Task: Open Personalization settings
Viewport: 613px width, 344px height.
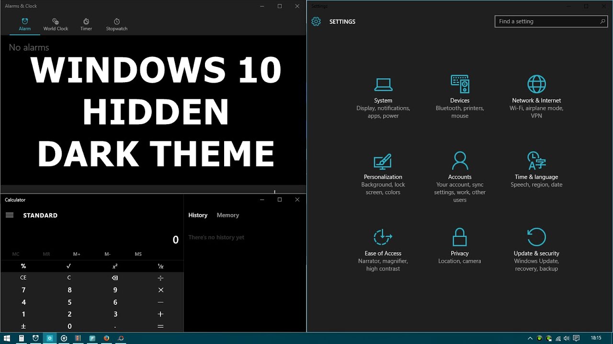Action: 383,174
